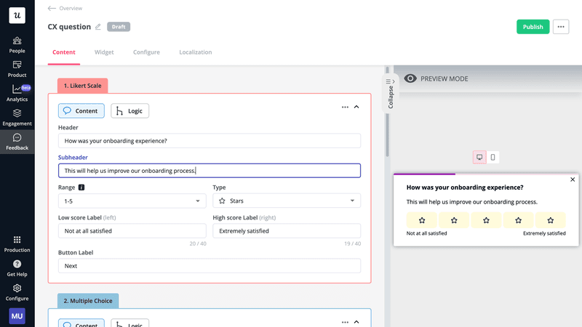Click the Low score Label field

coord(132,231)
